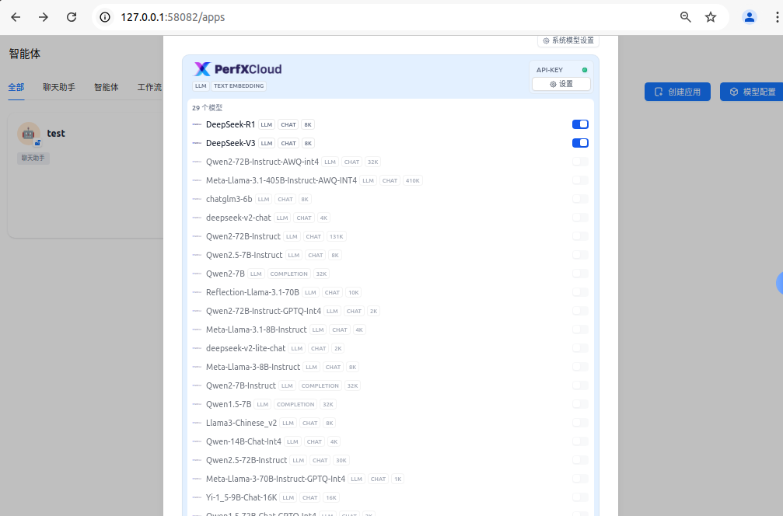Open 系统模型设置 settings button
The height and width of the screenshot is (516, 783).
coord(568,40)
